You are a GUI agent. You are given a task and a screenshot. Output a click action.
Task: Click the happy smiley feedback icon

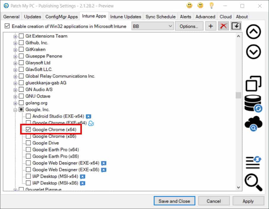[x=190, y=6]
